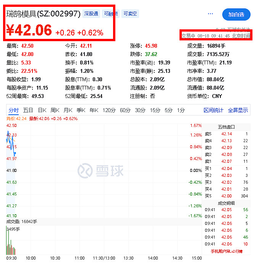
Task: Click the 振幅 value 1.20%
Action: [x=87, y=71]
